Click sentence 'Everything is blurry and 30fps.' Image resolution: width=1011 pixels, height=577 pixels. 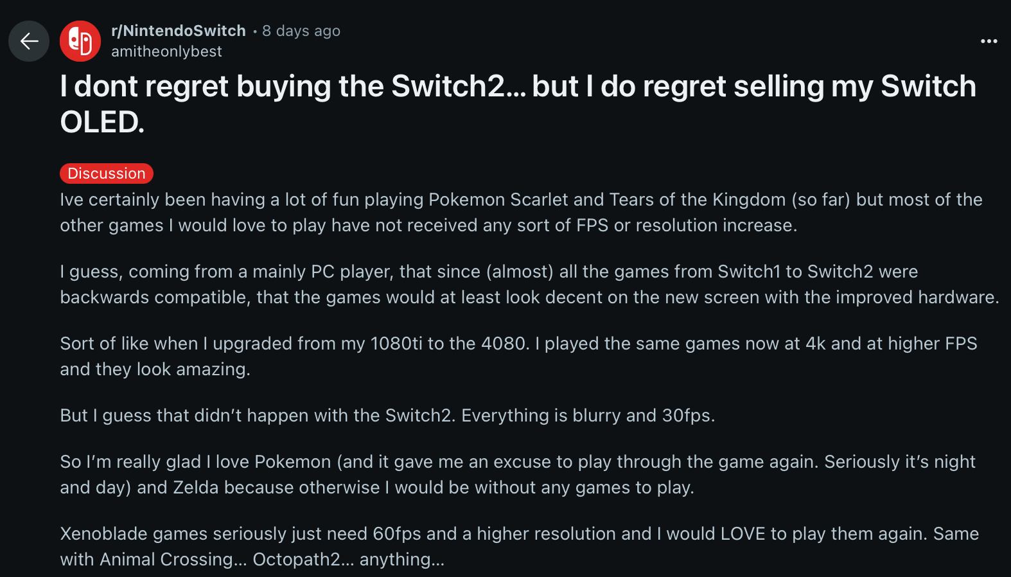[588, 416]
